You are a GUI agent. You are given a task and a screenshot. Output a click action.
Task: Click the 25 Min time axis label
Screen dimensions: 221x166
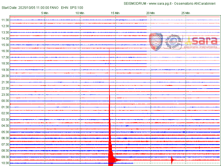tap(186, 13)
